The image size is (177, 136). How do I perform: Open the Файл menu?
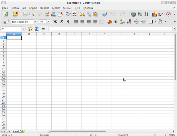click(x=5, y=8)
